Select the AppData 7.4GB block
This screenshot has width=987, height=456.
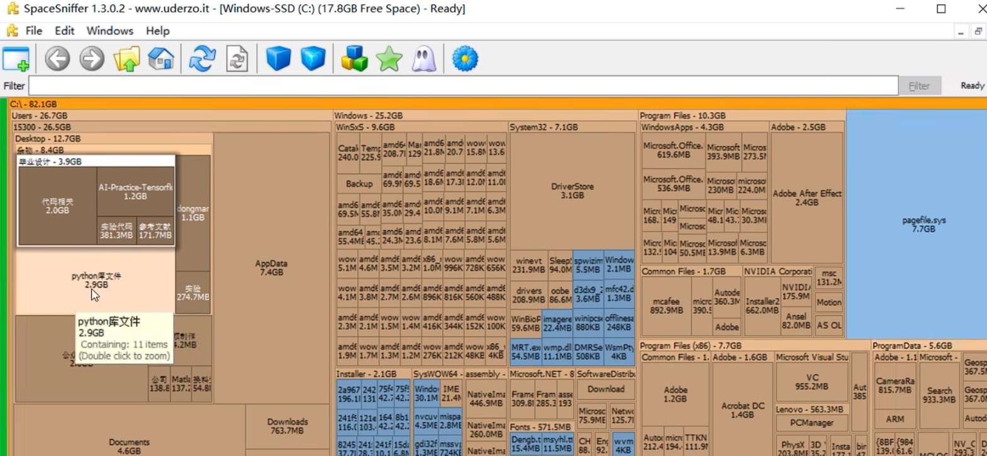click(271, 268)
